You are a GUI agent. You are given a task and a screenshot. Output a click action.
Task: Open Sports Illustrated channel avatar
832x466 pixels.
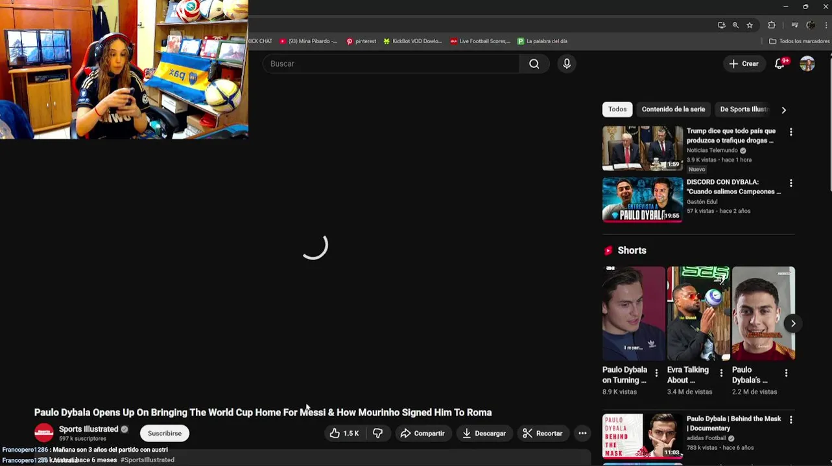pos(44,433)
